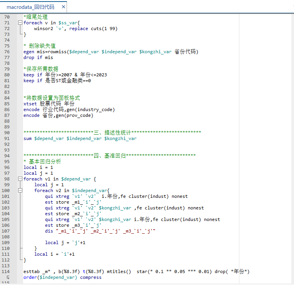Click the sum $depend_var line
This screenshot has height=285, width=294.
(x=80, y=138)
